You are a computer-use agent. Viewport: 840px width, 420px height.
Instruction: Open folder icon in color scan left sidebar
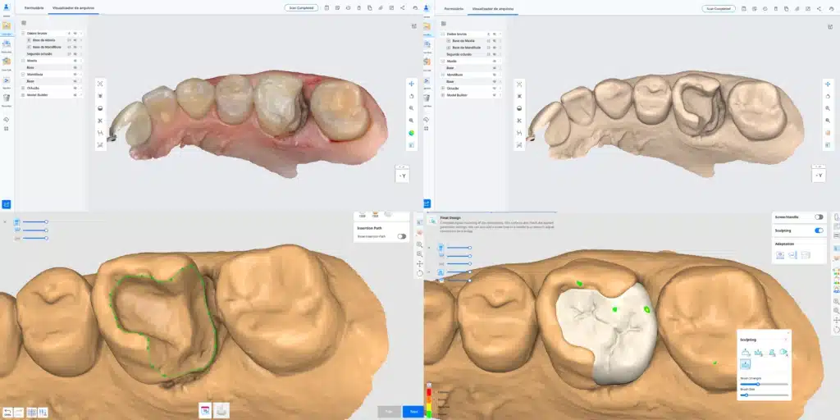(7, 25)
